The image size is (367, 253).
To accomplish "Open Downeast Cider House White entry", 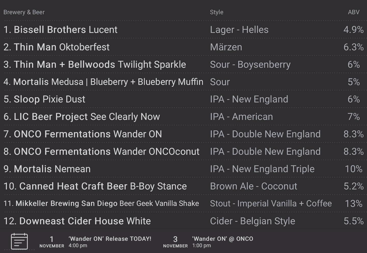I will click(x=183, y=221).
